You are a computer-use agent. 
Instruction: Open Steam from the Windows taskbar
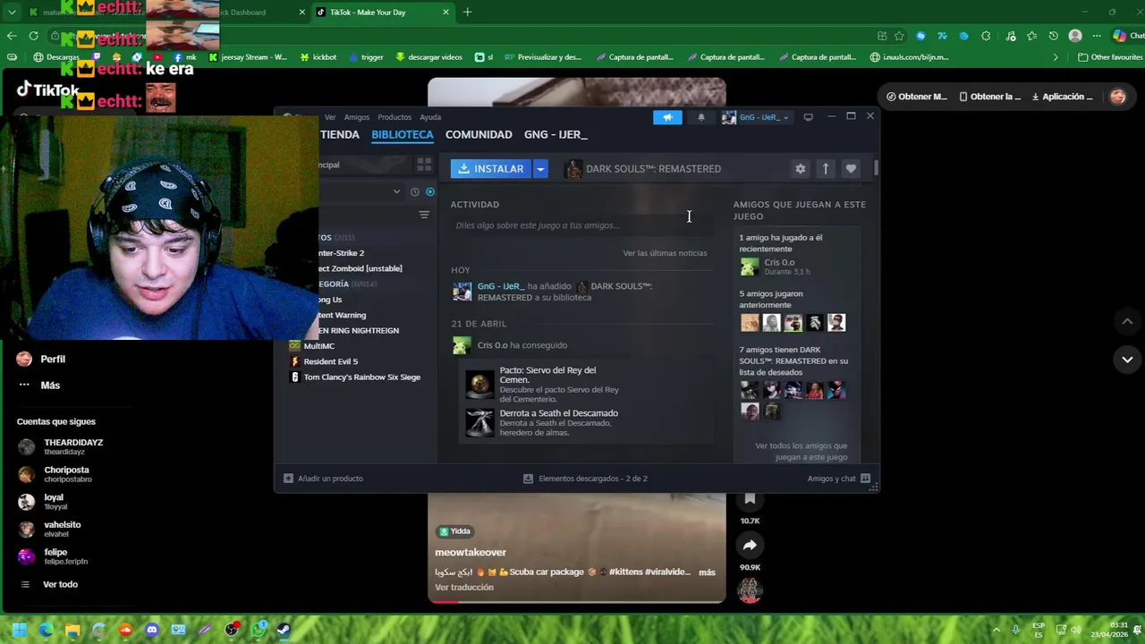click(283, 630)
